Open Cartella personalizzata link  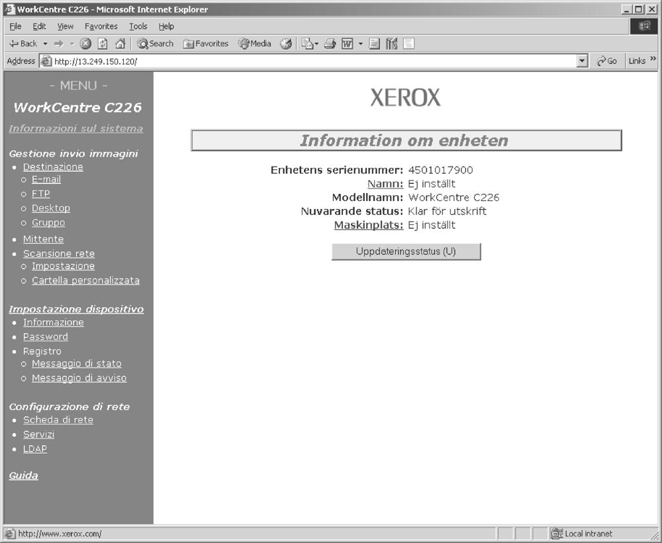tap(85, 280)
